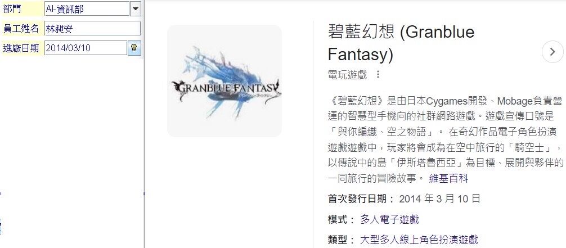Click the 進廠日期 field showing 2014/03/10
The image size is (566, 248).
coord(86,48)
